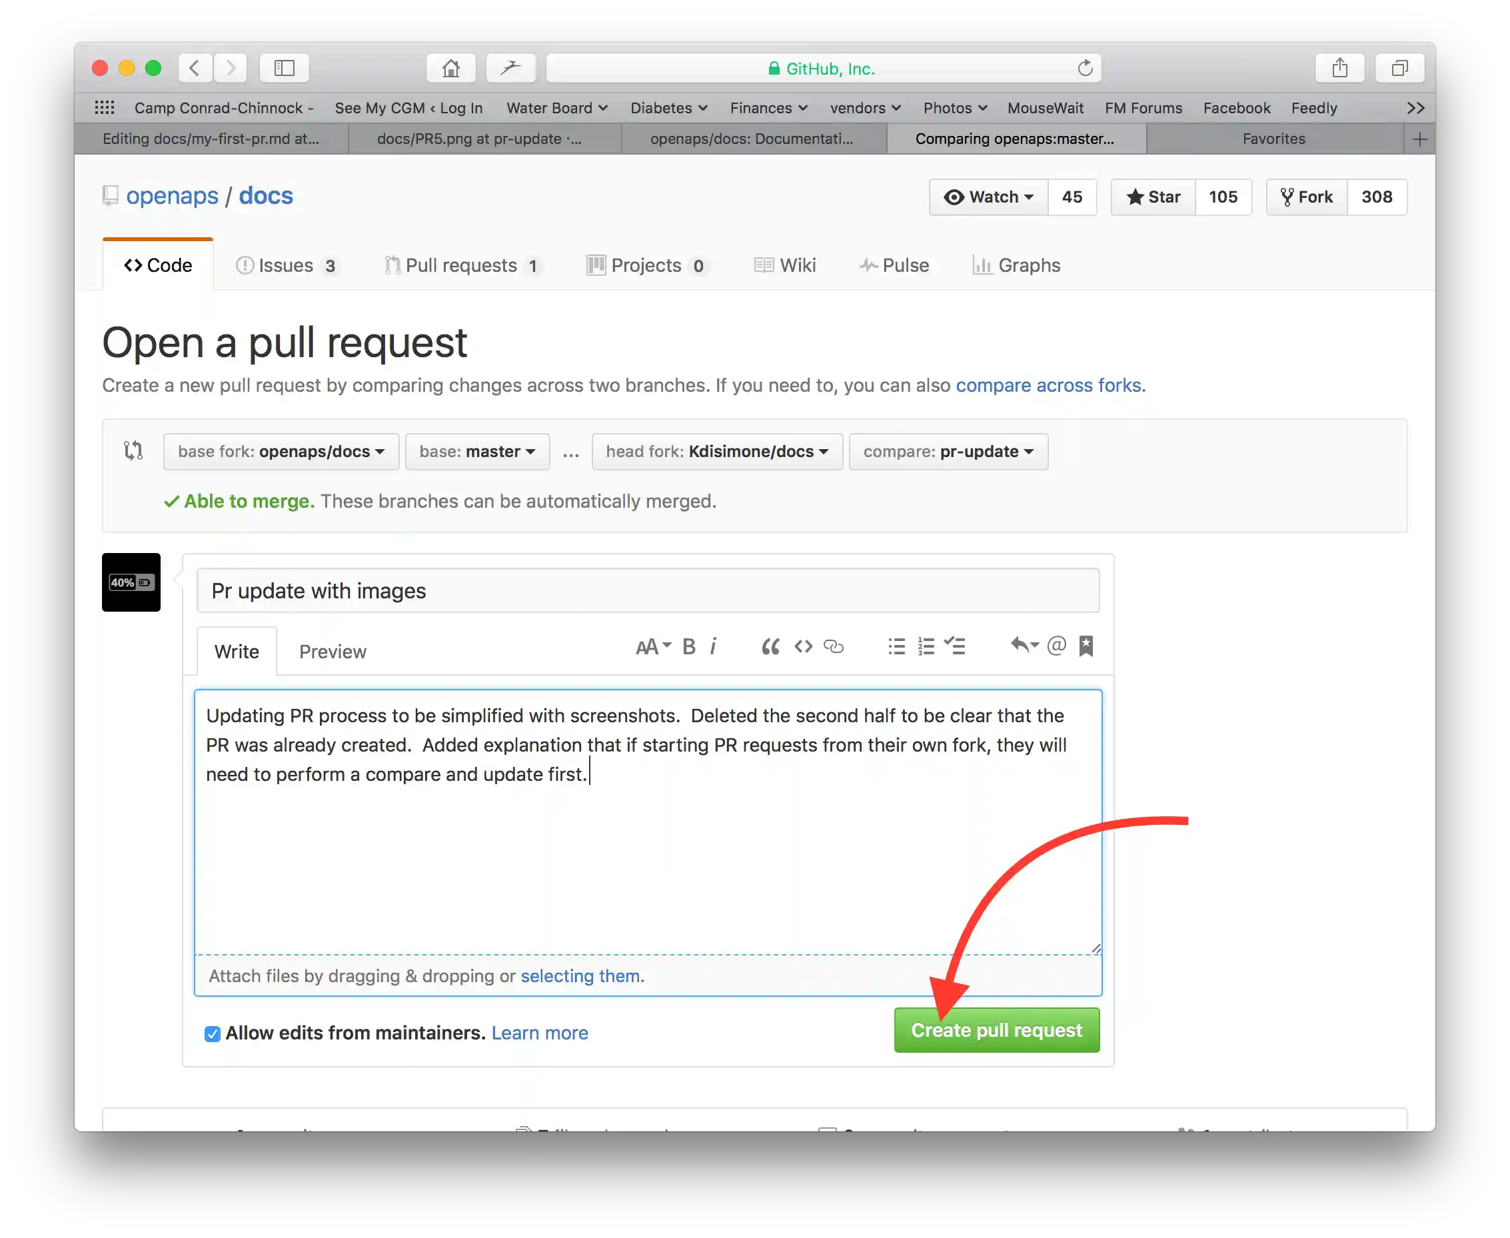Image resolution: width=1510 pixels, height=1238 pixels.
Task: Insert a quote block
Action: click(770, 646)
